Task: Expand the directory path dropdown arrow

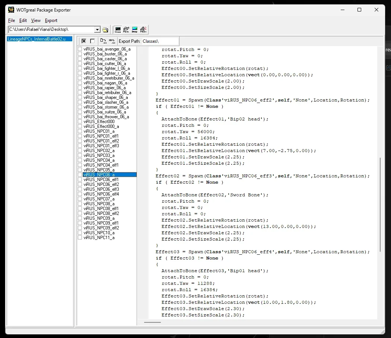Action: click(97, 30)
